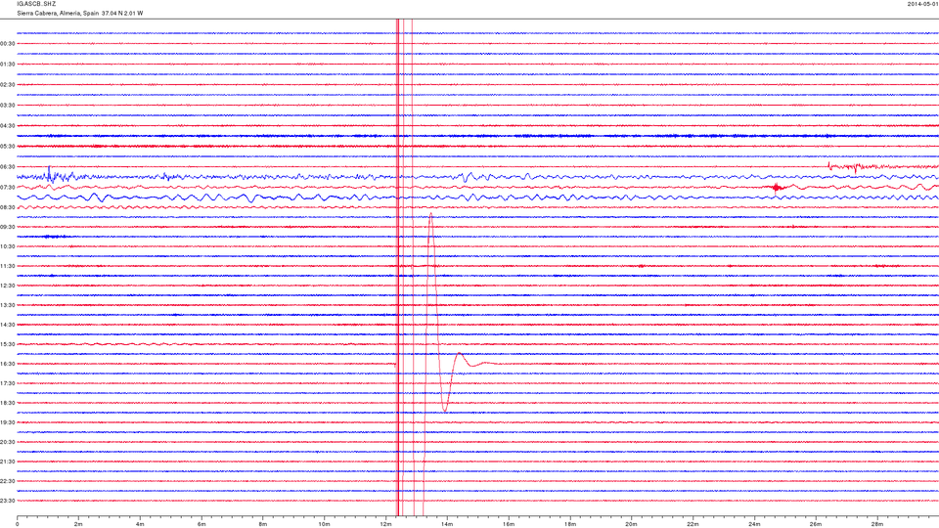The image size is (939, 528).
Task: Click the 16m tick label on the axis
Action: coord(509,524)
